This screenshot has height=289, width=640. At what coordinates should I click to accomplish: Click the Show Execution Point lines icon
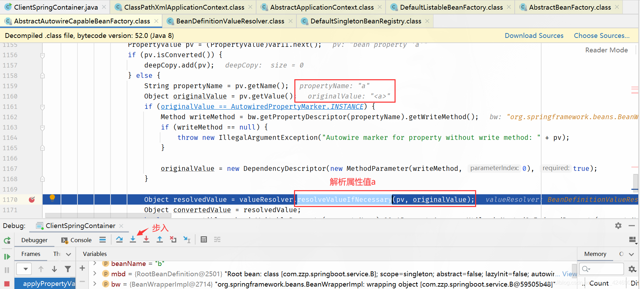[x=103, y=239]
